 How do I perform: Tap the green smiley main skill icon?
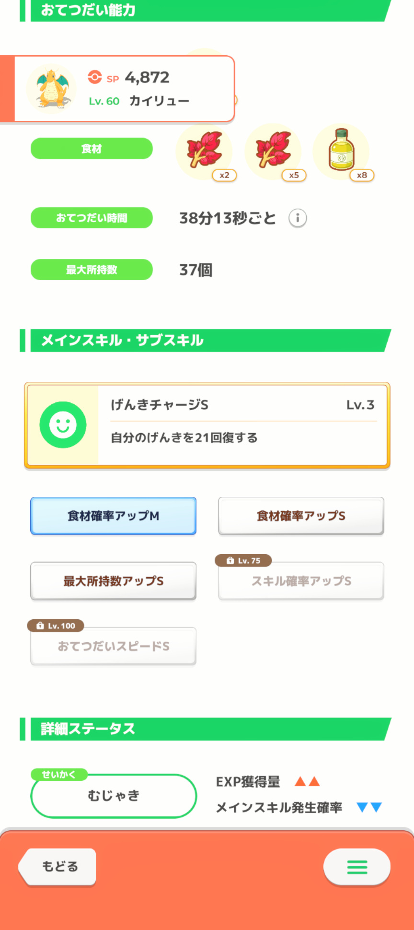coord(63,425)
